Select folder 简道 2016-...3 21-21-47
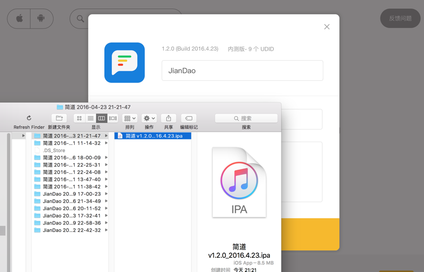424x272 pixels. point(70,136)
